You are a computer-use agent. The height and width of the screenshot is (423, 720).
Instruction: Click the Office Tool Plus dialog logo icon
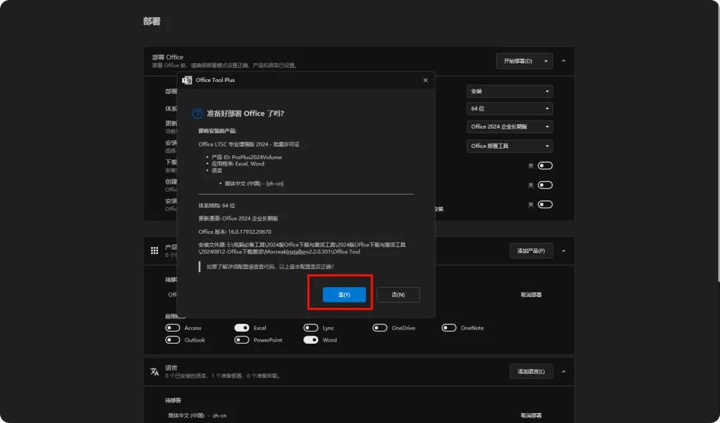[187, 81]
